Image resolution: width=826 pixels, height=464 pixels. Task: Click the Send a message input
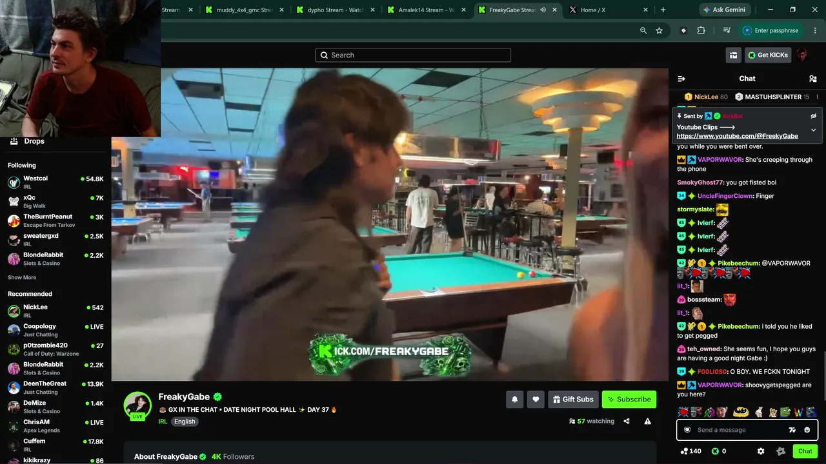tap(747, 430)
